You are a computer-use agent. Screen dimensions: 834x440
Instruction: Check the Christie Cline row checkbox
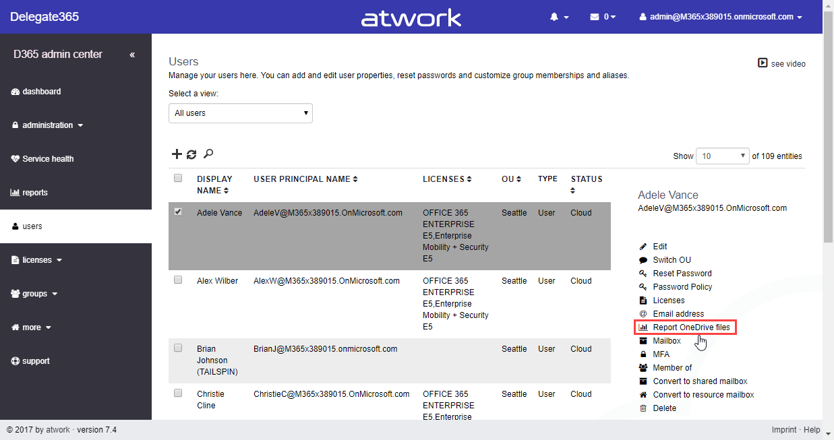click(x=178, y=393)
